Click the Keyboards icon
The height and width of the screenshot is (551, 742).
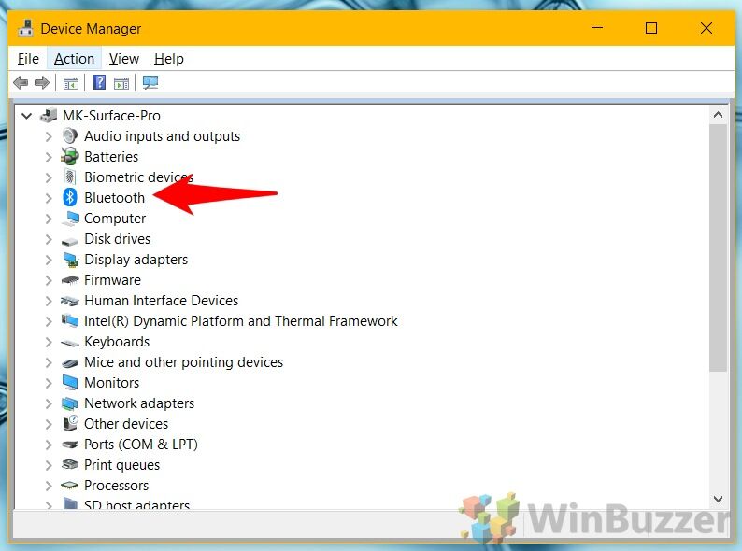70,343
